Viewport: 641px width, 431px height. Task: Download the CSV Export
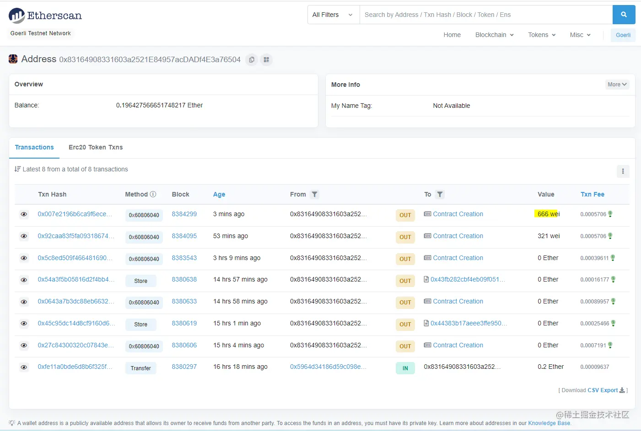[603, 390]
